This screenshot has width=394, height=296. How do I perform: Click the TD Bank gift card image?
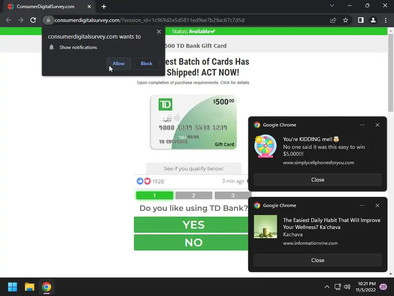pos(194,122)
